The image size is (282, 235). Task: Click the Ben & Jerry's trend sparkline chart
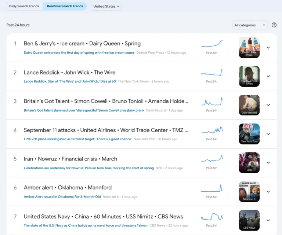point(211,44)
